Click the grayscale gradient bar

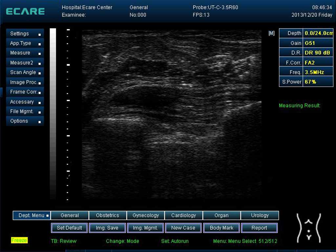tap(53, 113)
